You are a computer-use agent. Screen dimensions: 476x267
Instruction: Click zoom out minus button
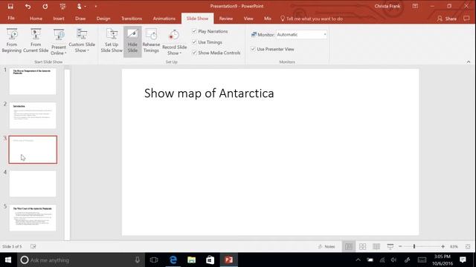(400, 246)
